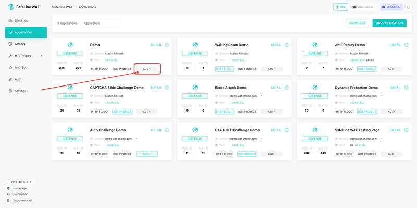Click the SafeLine WAF breadcrumb link
The height and width of the screenshot is (208, 417).
click(62, 7)
